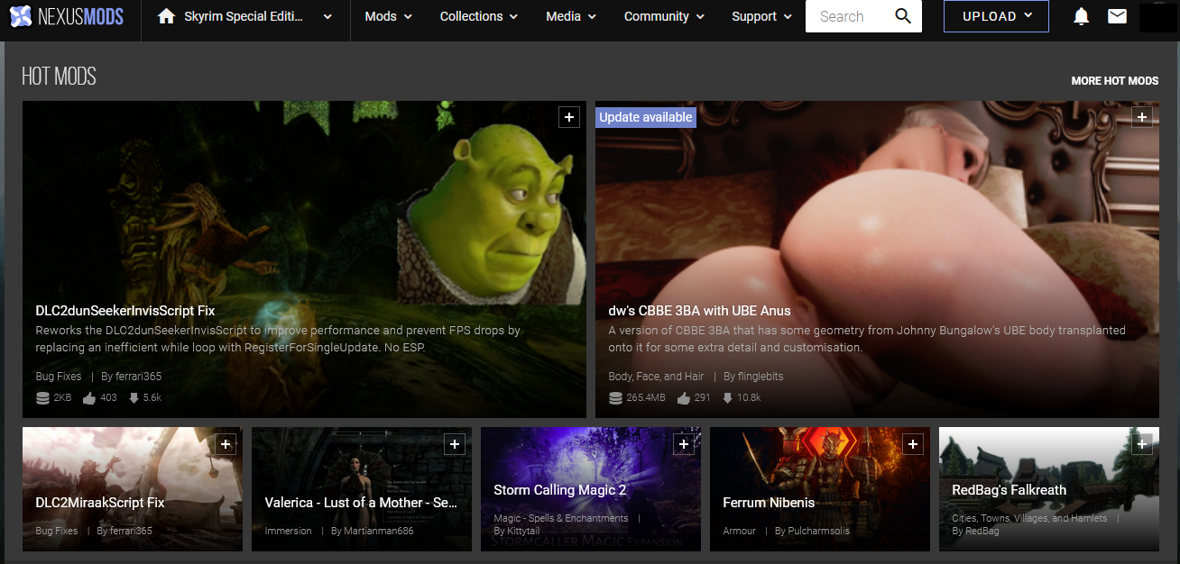
Task: Click downloads arrow icon beside 5.6k
Action: tap(134, 397)
